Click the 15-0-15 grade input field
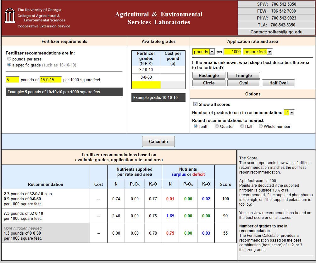 click(50, 80)
